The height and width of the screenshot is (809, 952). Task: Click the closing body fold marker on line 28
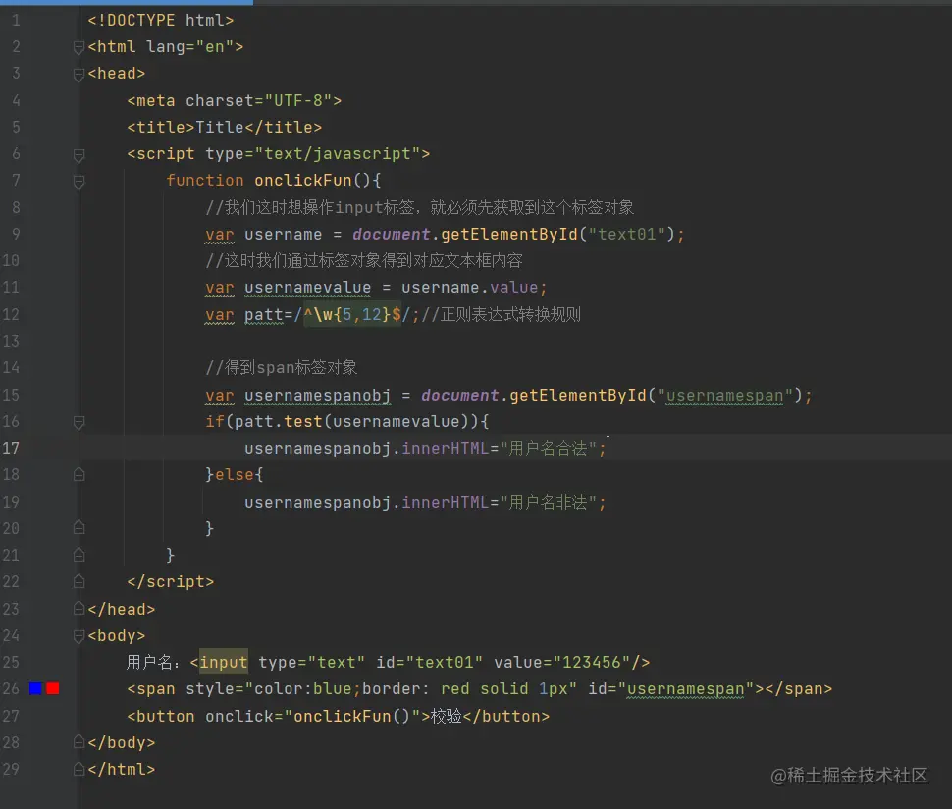tap(79, 743)
